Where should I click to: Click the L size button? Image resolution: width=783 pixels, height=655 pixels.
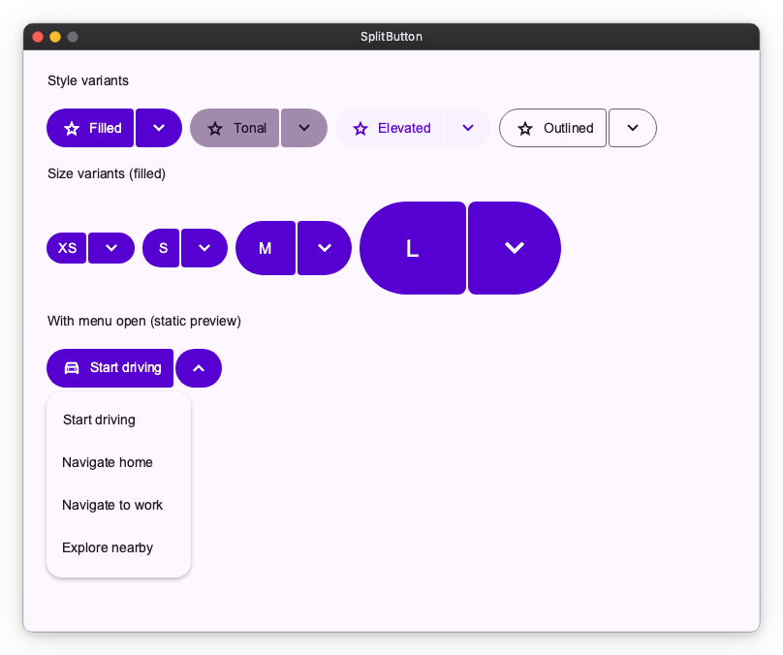[413, 248]
